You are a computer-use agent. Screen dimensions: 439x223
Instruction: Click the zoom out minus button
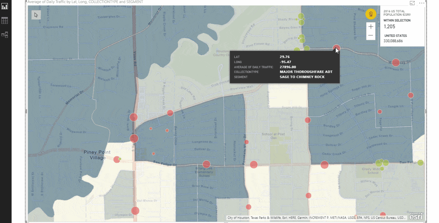(x=370, y=35)
